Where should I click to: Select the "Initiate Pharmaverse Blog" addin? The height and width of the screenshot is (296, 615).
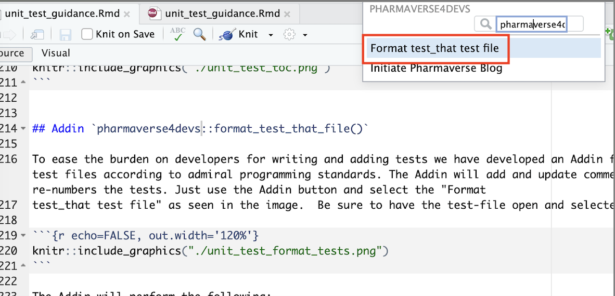(436, 68)
